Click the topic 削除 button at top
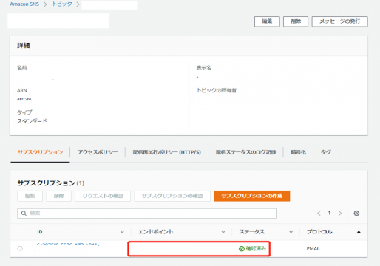Viewport: 380px width, 266px height. 296,21
